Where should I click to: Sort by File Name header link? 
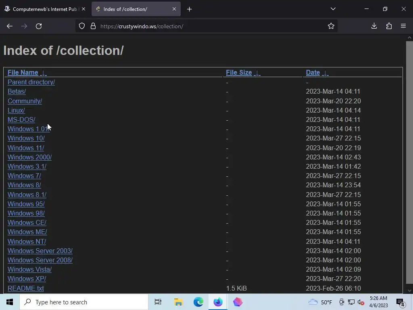tap(23, 73)
